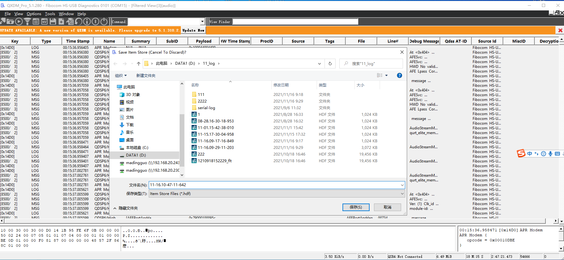Click the Update Now button
564x260 pixels.
pos(193,30)
